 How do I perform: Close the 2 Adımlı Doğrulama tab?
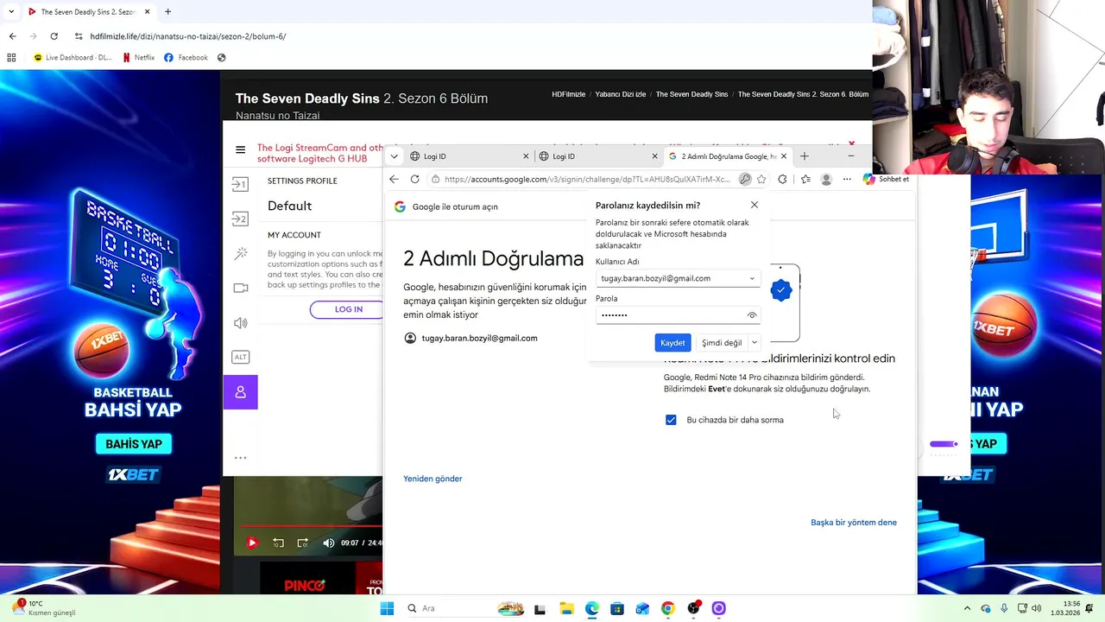pyautogui.click(x=784, y=156)
